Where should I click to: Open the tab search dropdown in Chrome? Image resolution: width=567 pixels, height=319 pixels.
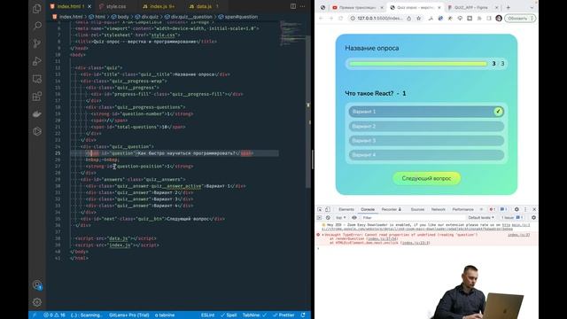tap(532, 7)
